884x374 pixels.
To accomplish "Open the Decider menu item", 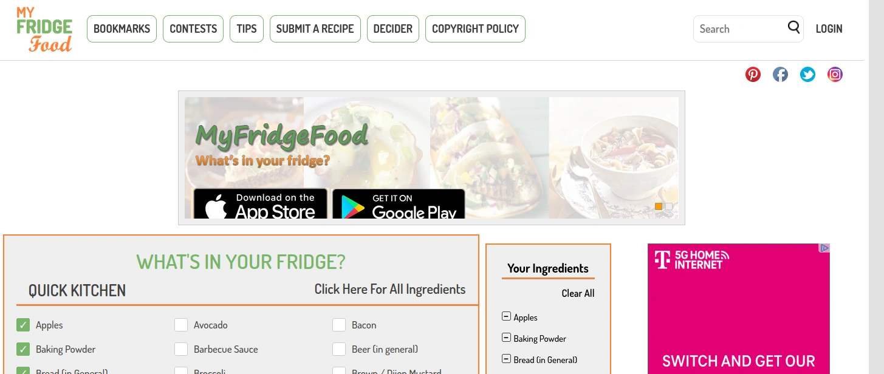I will [x=392, y=29].
